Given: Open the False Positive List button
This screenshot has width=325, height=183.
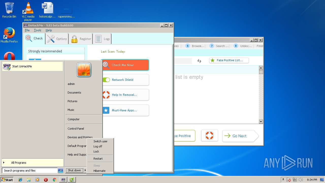Looking at the screenshot, I should coord(229,60).
